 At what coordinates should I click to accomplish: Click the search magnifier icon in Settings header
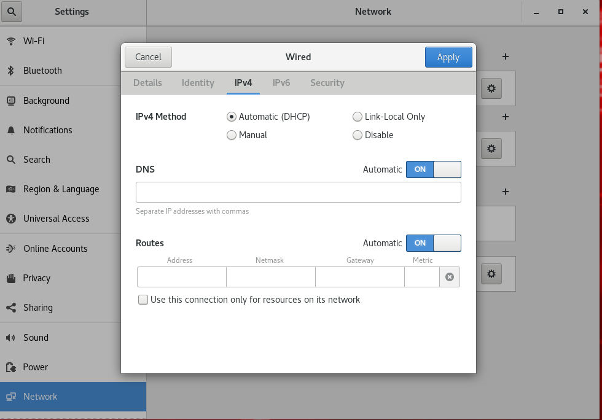(12, 12)
